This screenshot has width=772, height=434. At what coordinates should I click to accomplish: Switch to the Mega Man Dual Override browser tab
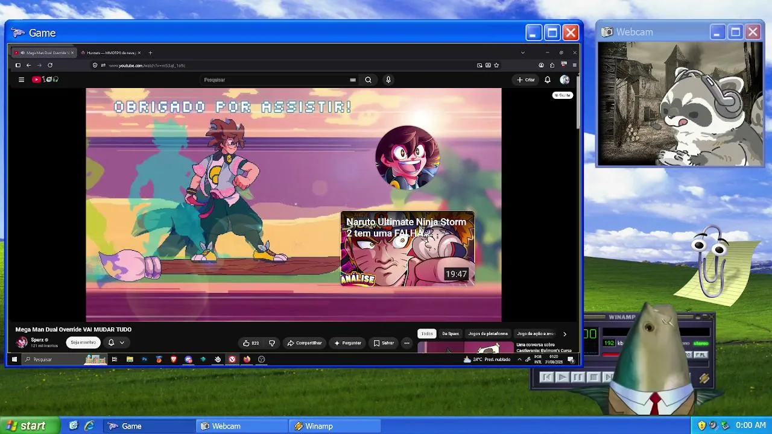pyautogui.click(x=44, y=52)
